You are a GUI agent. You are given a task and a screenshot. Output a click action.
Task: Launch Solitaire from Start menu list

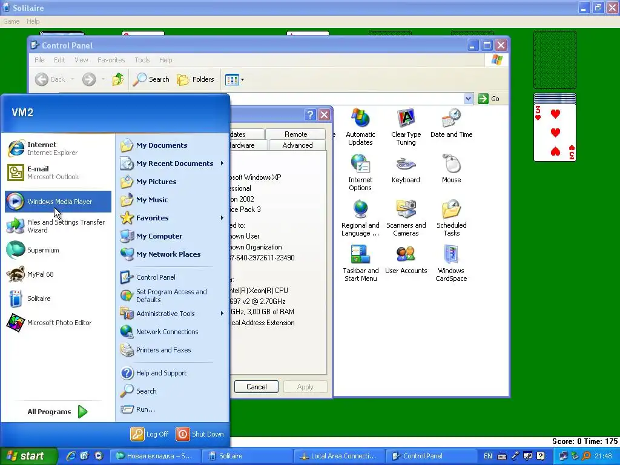pos(58,298)
